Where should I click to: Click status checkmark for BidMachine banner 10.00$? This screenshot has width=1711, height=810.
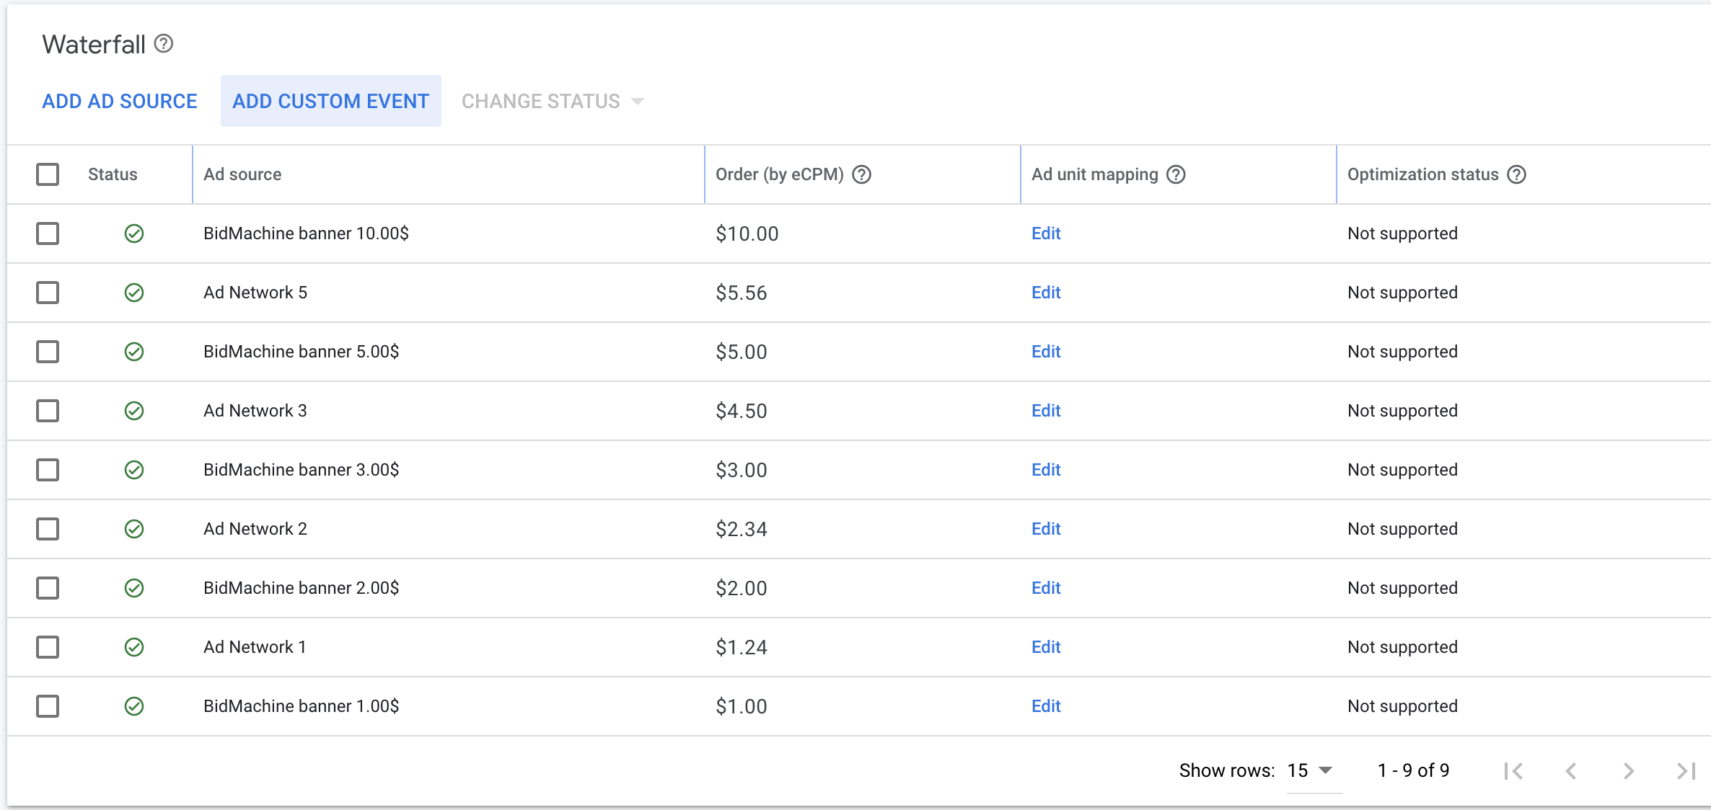point(134,233)
